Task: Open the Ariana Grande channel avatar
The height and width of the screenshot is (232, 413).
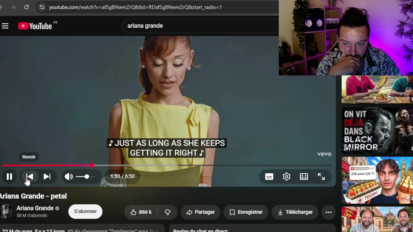Action: (6, 211)
